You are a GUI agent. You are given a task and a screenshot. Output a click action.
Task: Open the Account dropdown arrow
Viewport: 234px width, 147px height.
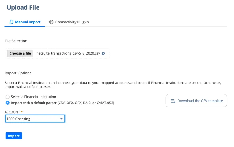pyautogui.click(x=61, y=119)
